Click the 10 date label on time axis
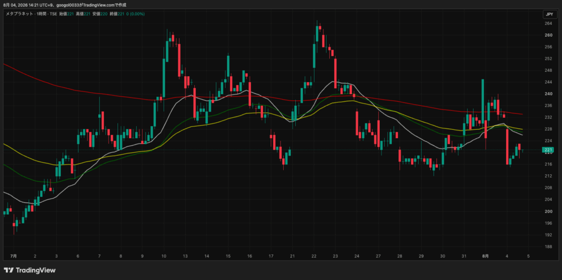 coord(164,256)
